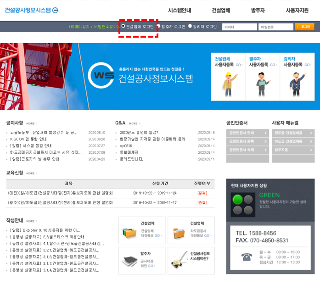Open 하도급 건설업체용 manual arrow
The width and height of the screenshot is (320, 285).
311,141
